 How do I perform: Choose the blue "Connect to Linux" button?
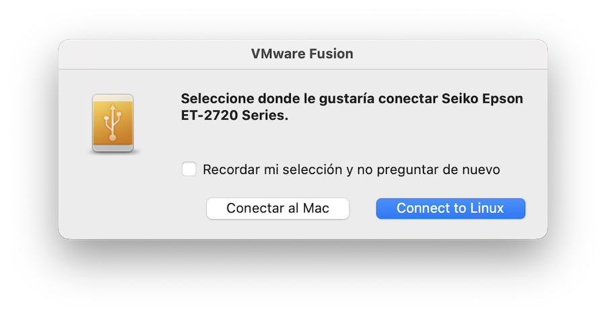(450, 208)
